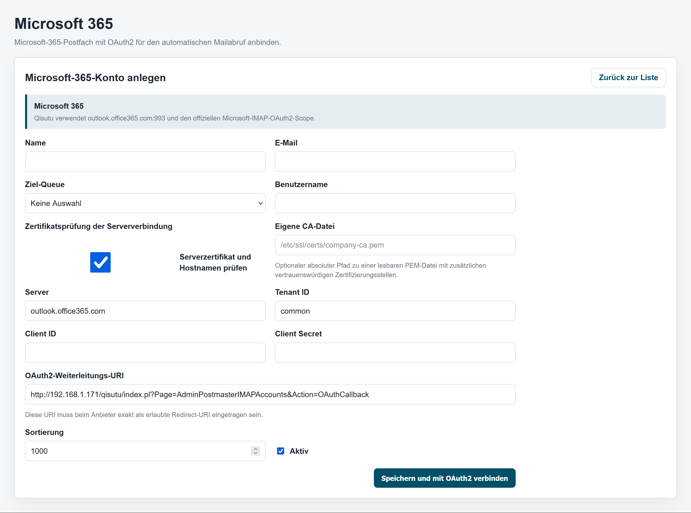Viewport: 691px width, 513px height.
Task: Click the Aktiv label text
Action: point(299,451)
